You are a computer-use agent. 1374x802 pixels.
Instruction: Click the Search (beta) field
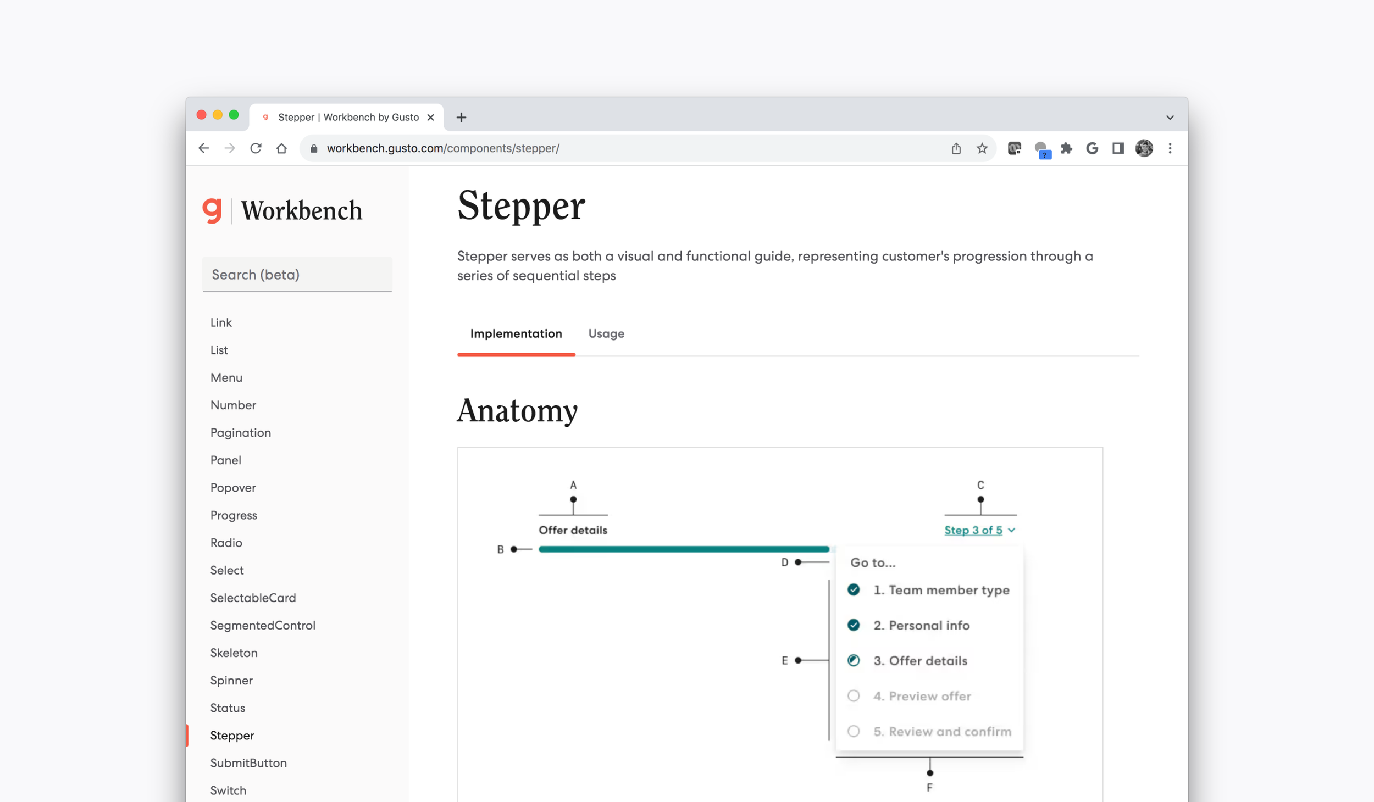point(297,274)
